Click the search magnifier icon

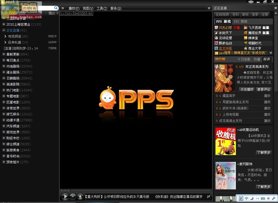pos(56,8)
